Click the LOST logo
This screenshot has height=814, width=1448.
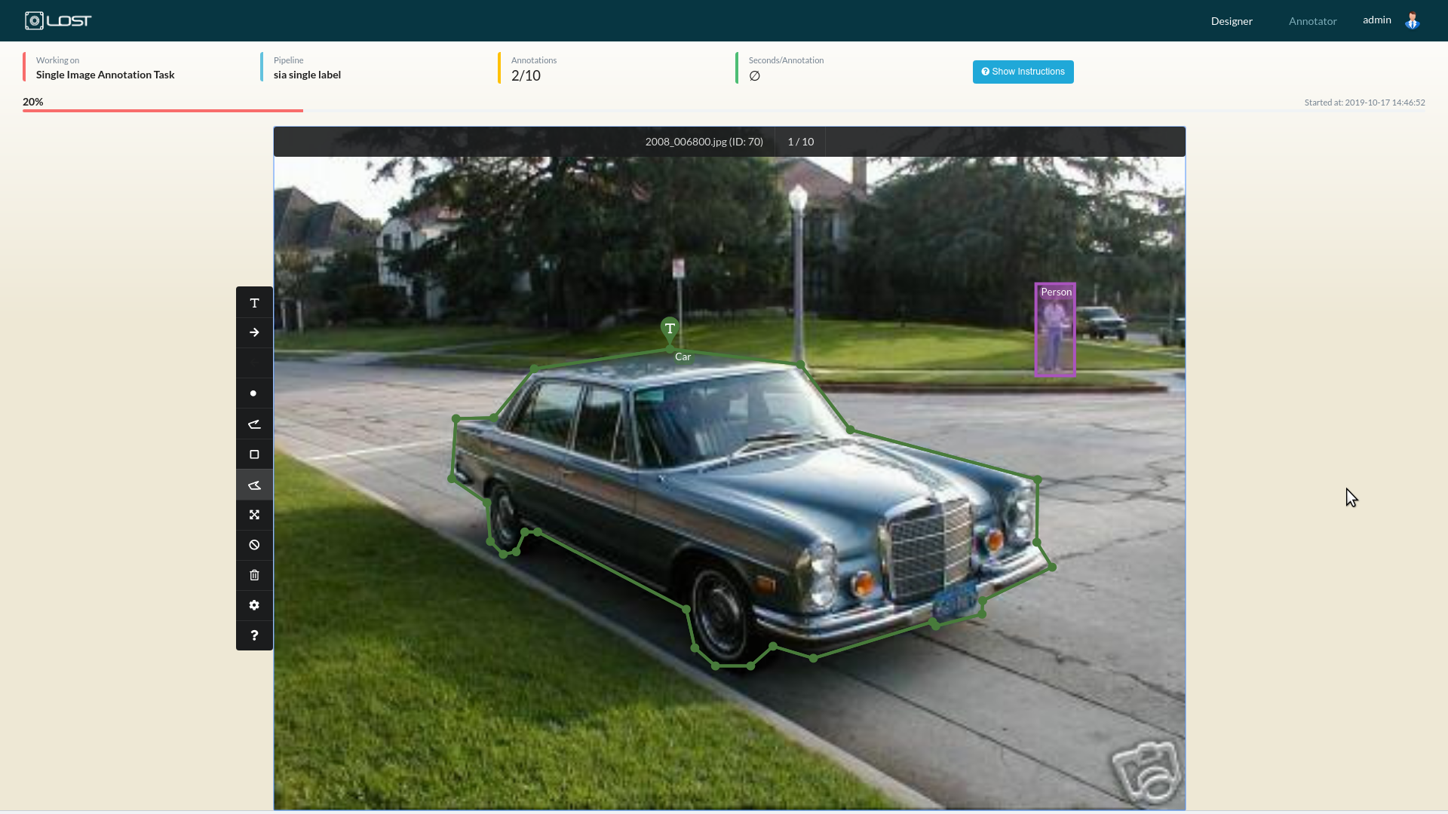coord(58,20)
